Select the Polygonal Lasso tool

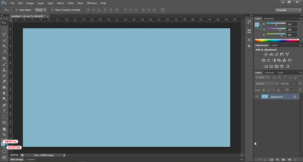[x=4, y=34]
